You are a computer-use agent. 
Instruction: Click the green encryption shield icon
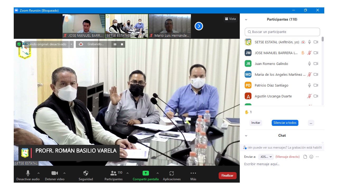tap(19, 44)
